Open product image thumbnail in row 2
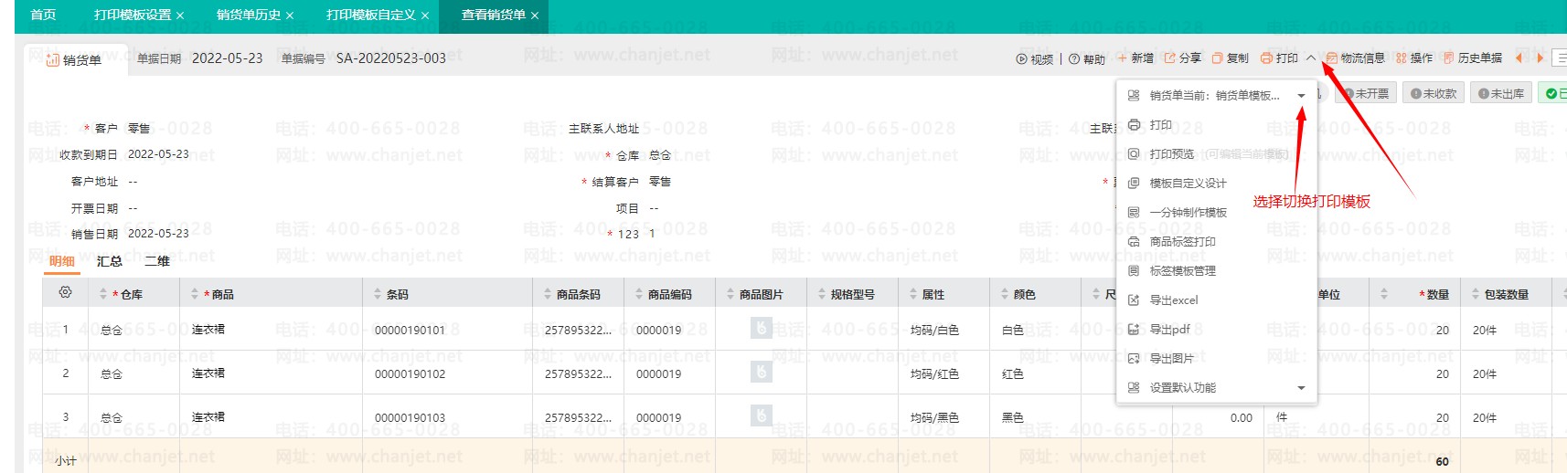This screenshot has height=473, width=1567. click(x=761, y=372)
